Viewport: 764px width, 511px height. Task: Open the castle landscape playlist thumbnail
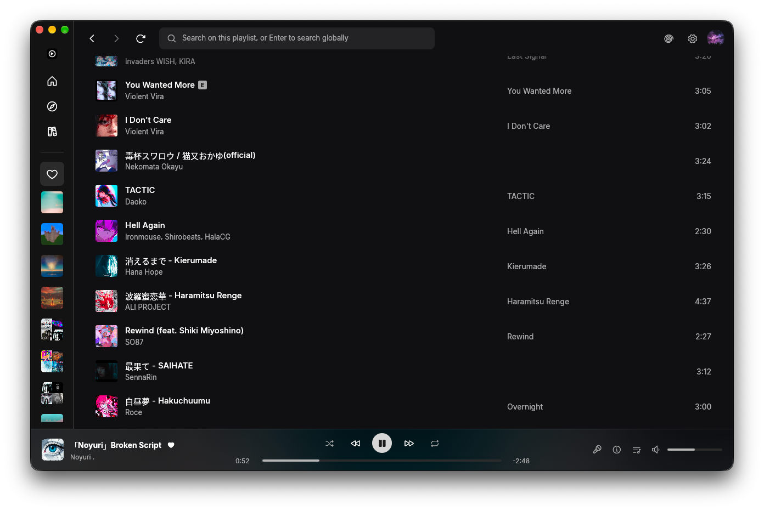pos(52,234)
